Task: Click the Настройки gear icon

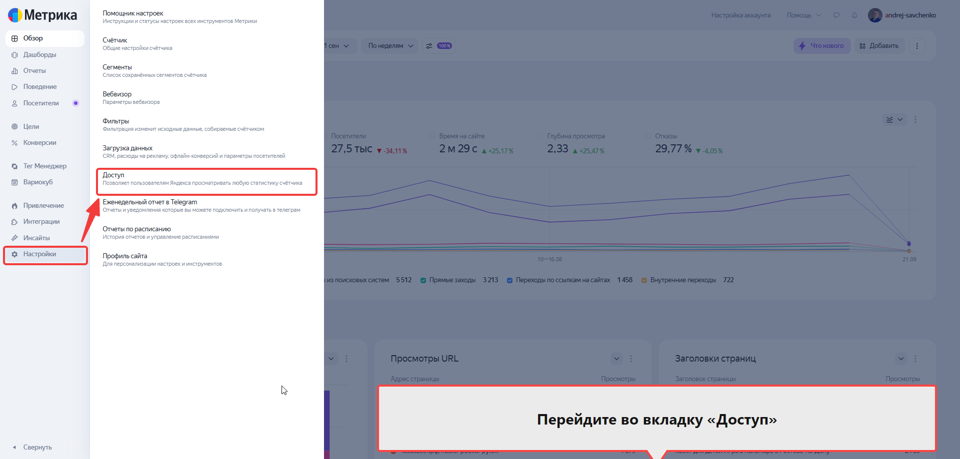Action: coord(14,254)
